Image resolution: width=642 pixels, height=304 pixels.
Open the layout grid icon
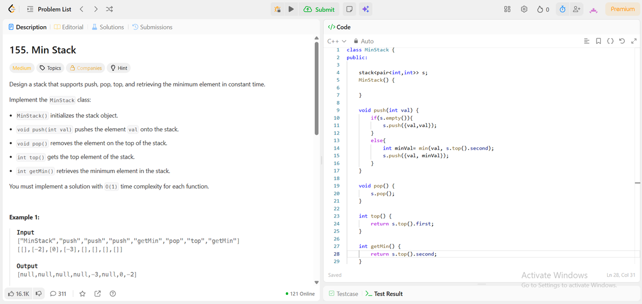tap(507, 9)
